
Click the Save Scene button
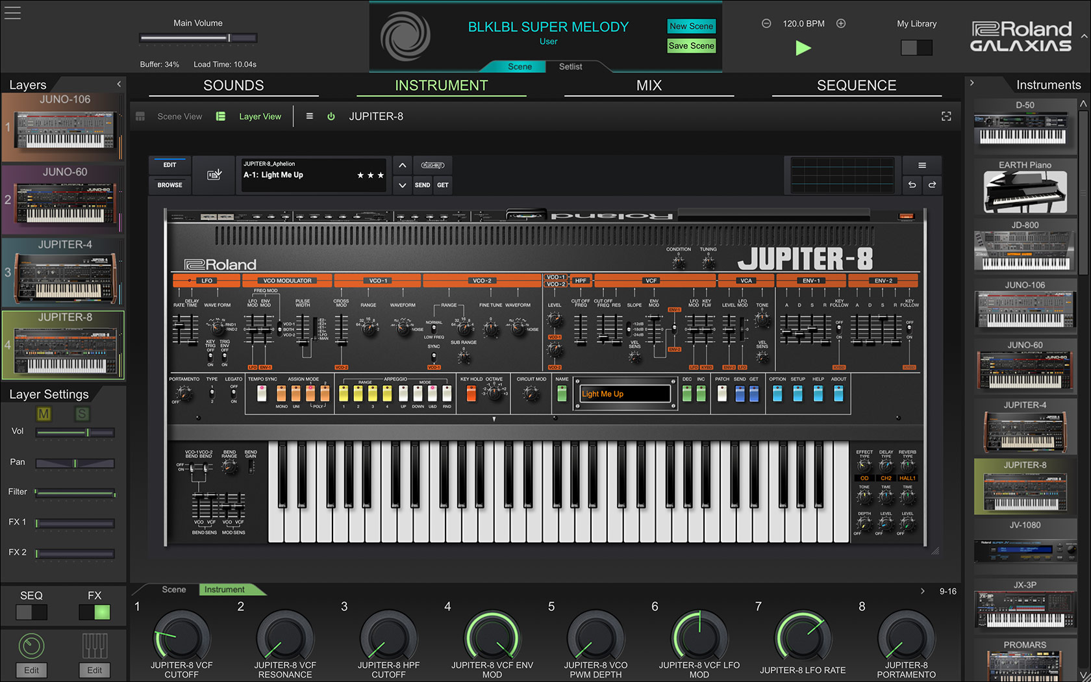[x=692, y=45]
